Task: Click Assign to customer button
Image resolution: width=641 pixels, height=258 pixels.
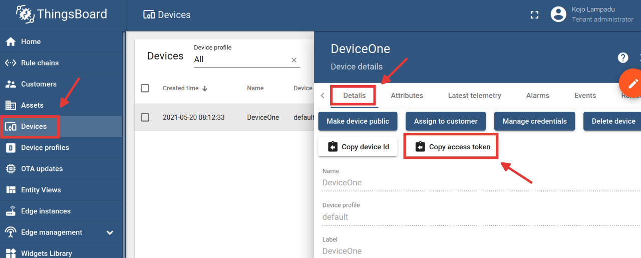Action: click(446, 121)
